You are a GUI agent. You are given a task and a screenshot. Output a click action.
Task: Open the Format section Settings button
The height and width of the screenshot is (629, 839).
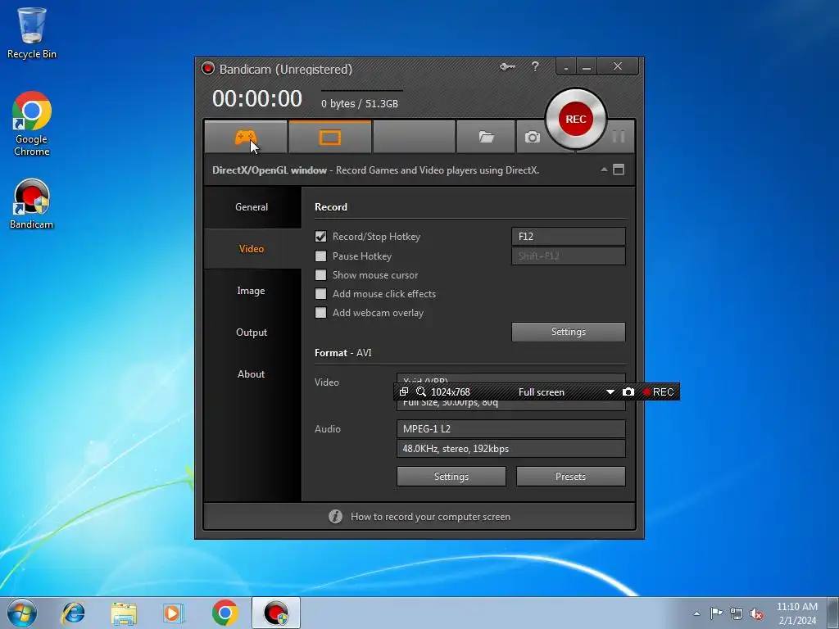[451, 477]
